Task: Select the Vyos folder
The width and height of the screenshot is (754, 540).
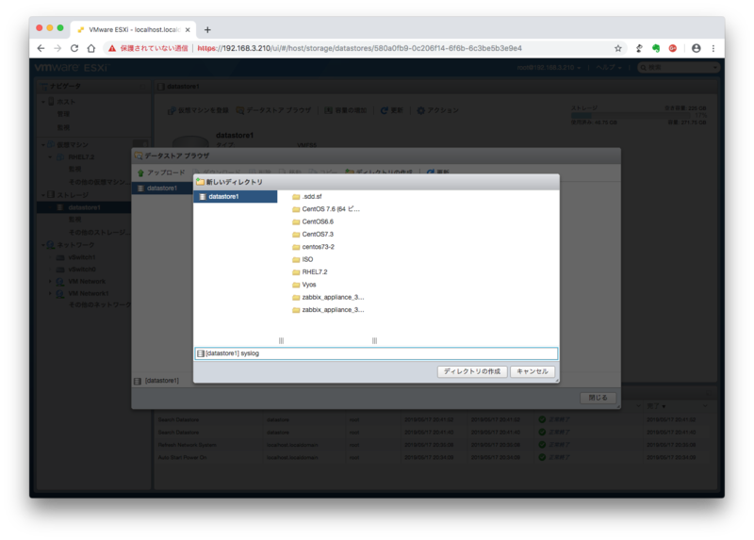Action: coord(309,285)
